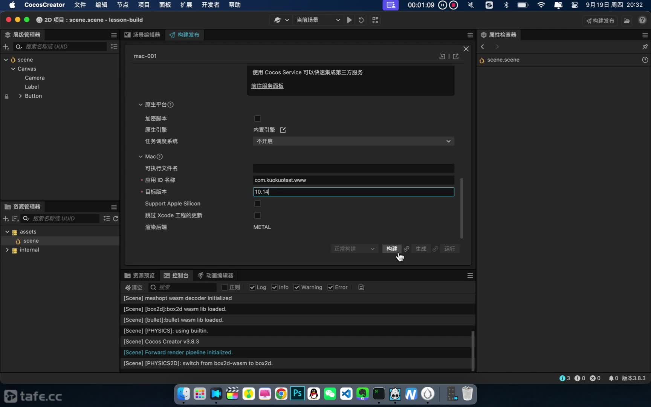Toggle the Info filter checkbox
651x407 pixels.
pyautogui.click(x=275, y=288)
